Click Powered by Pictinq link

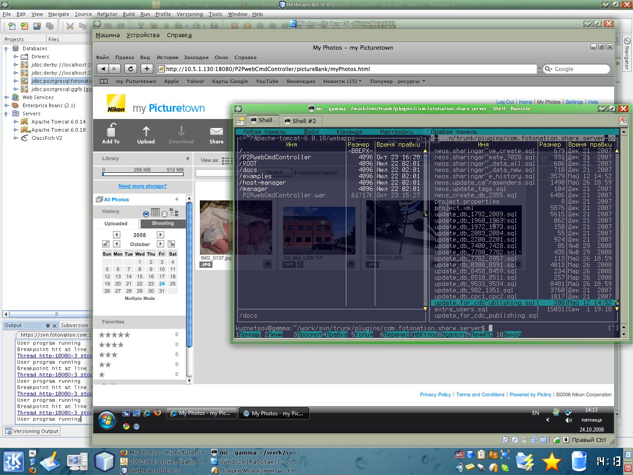tap(530, 394)
